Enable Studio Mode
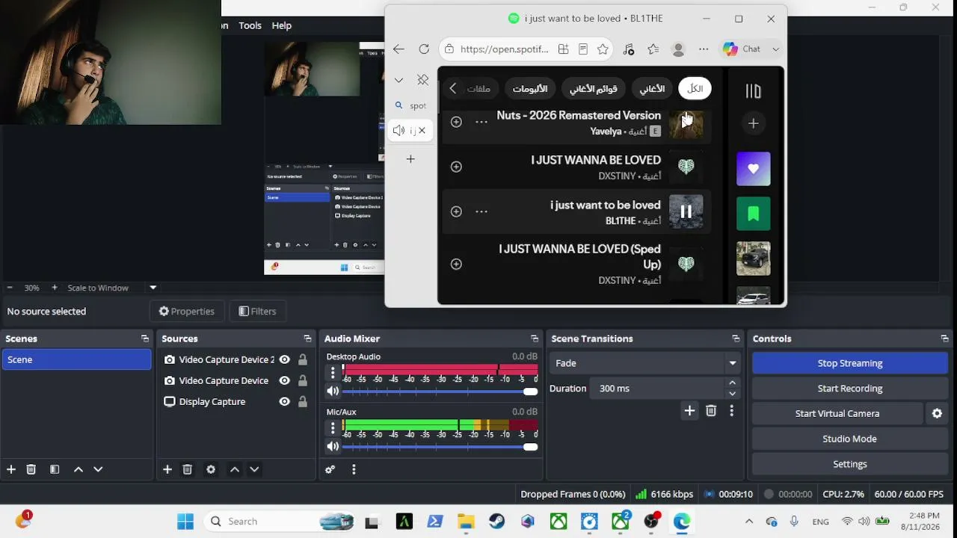957x538 pixels. [850, 439]
